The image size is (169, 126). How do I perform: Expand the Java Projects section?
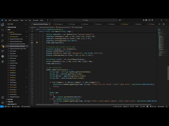pyautogui.click(x=17, y=104)
